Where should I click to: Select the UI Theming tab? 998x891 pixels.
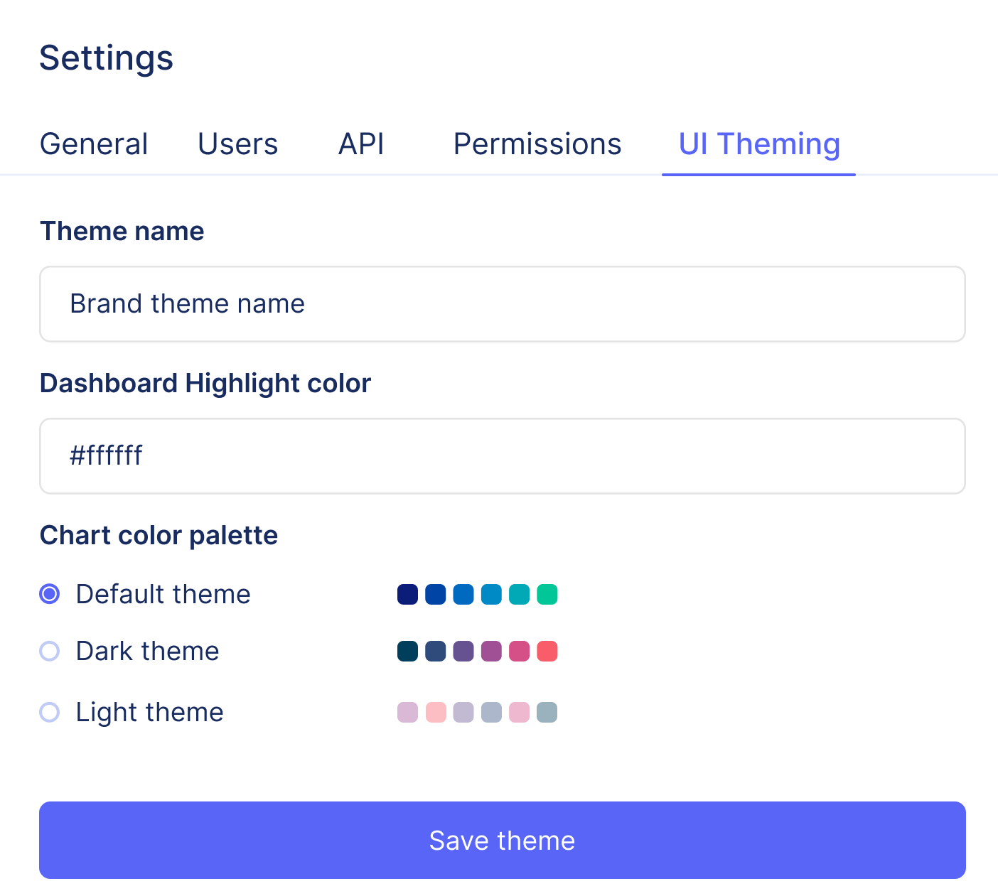[759, 144]
